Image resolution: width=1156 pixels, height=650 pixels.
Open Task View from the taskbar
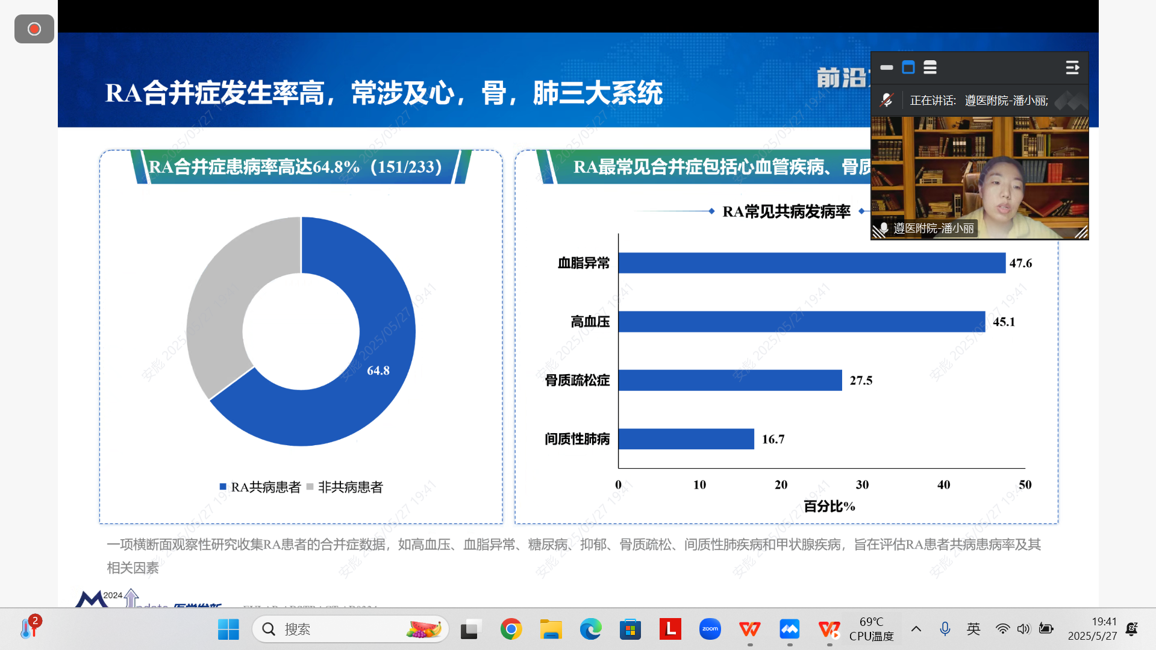(471, 630)
